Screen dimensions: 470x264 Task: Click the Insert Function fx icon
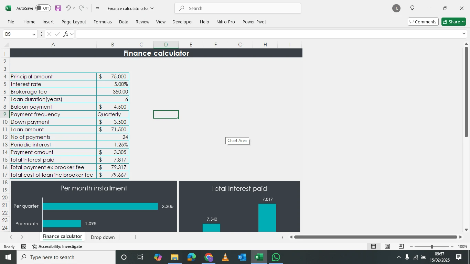coord(66,34)
